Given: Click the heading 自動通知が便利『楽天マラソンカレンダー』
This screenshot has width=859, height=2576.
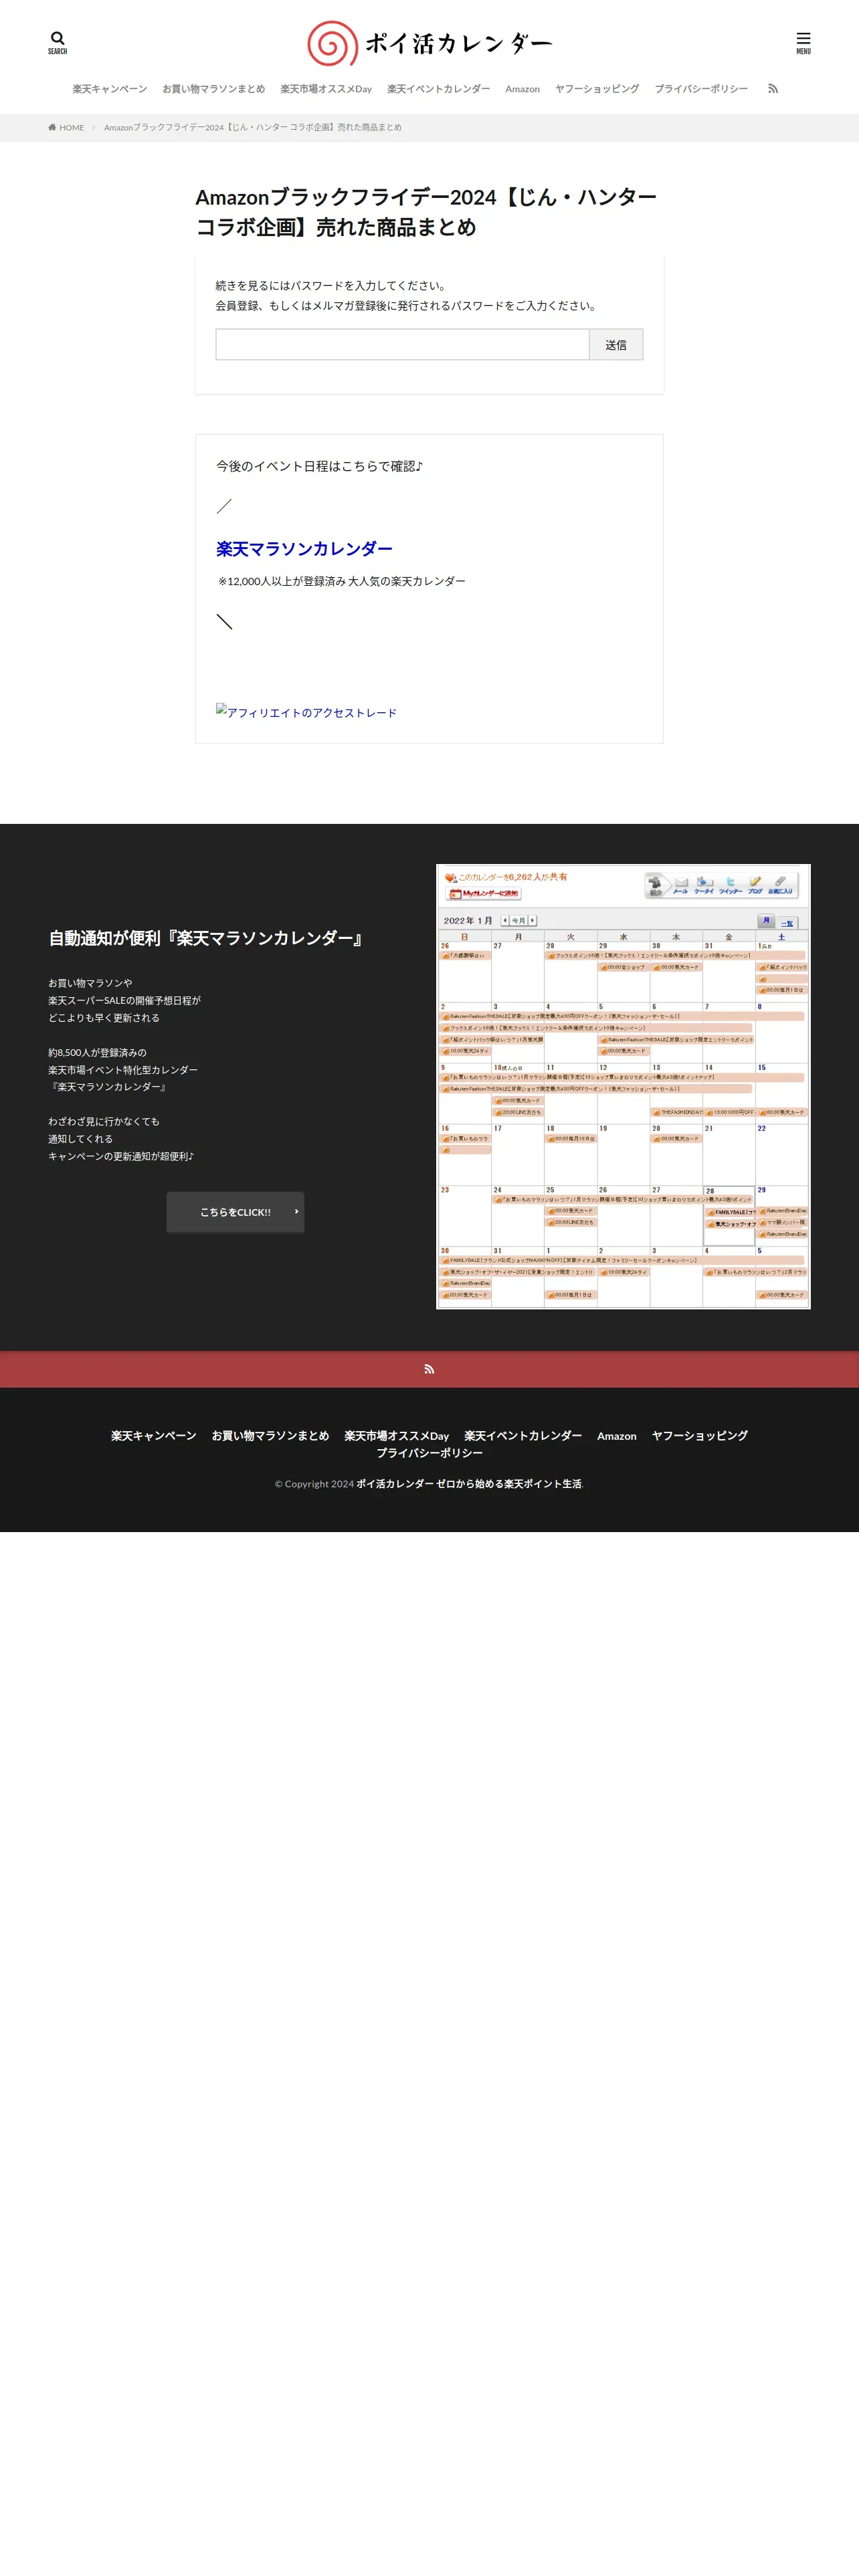Looking at the screenshot, I should pos(208,938).
